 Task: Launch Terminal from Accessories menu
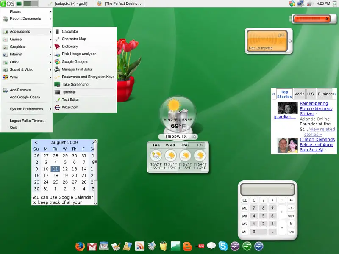pos(84,92)
